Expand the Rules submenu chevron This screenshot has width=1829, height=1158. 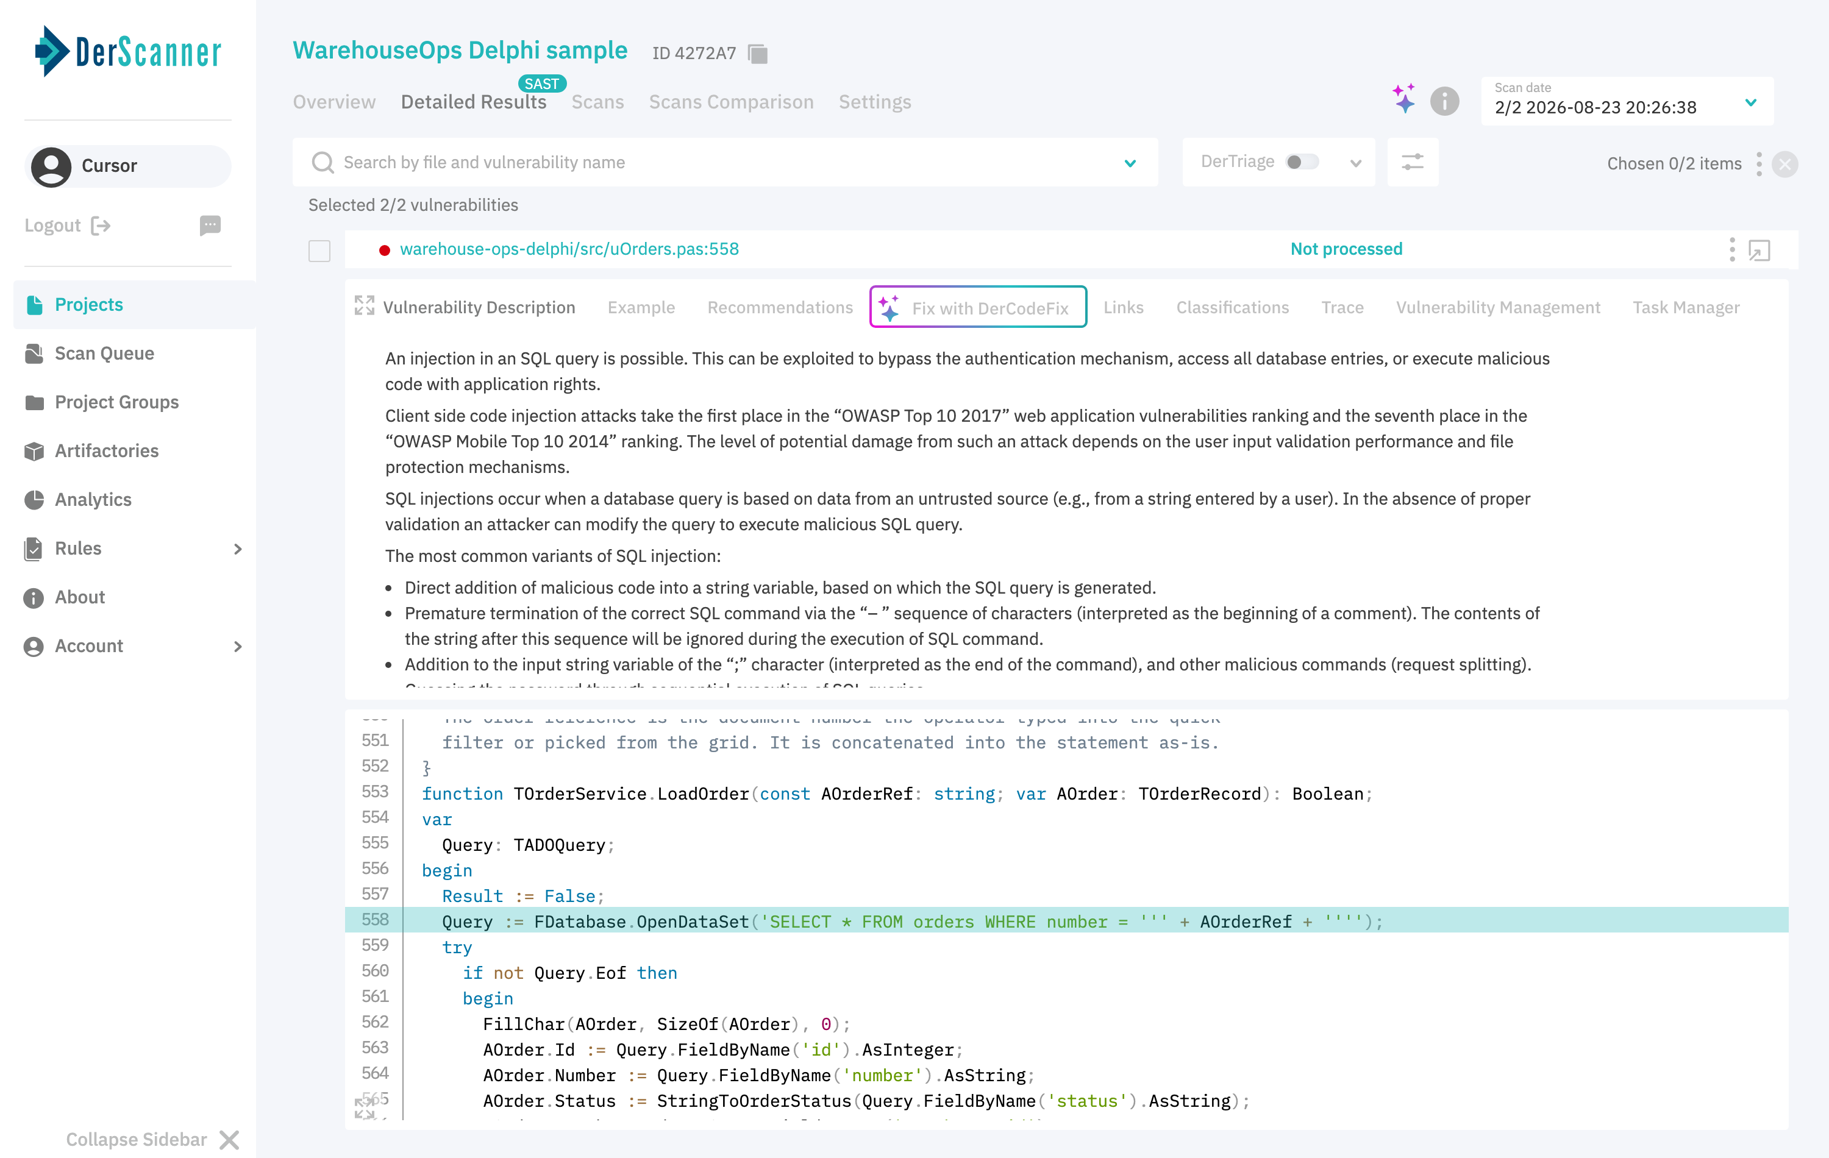coord(238,549)
